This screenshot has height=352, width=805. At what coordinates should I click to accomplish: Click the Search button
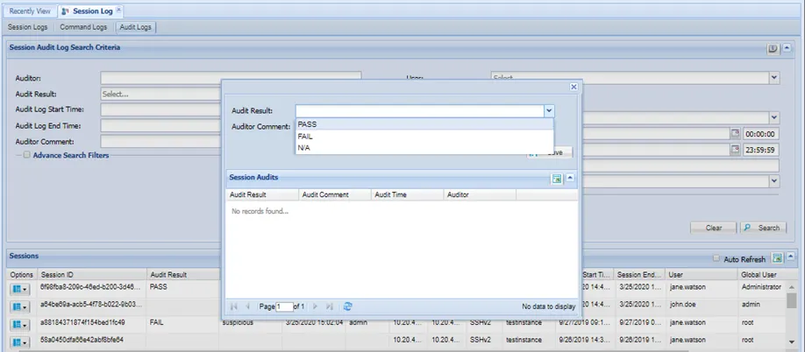pos(763,228)
